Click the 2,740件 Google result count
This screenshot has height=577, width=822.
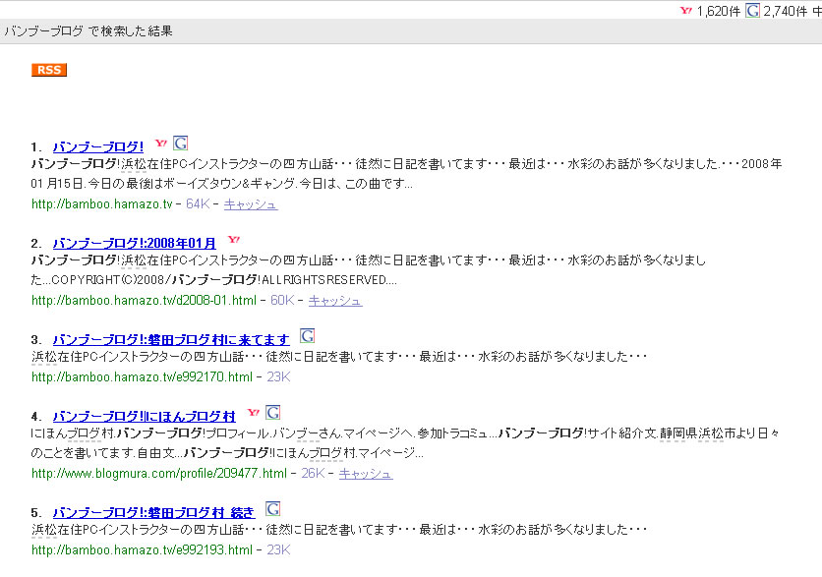[x=785, y=11]
